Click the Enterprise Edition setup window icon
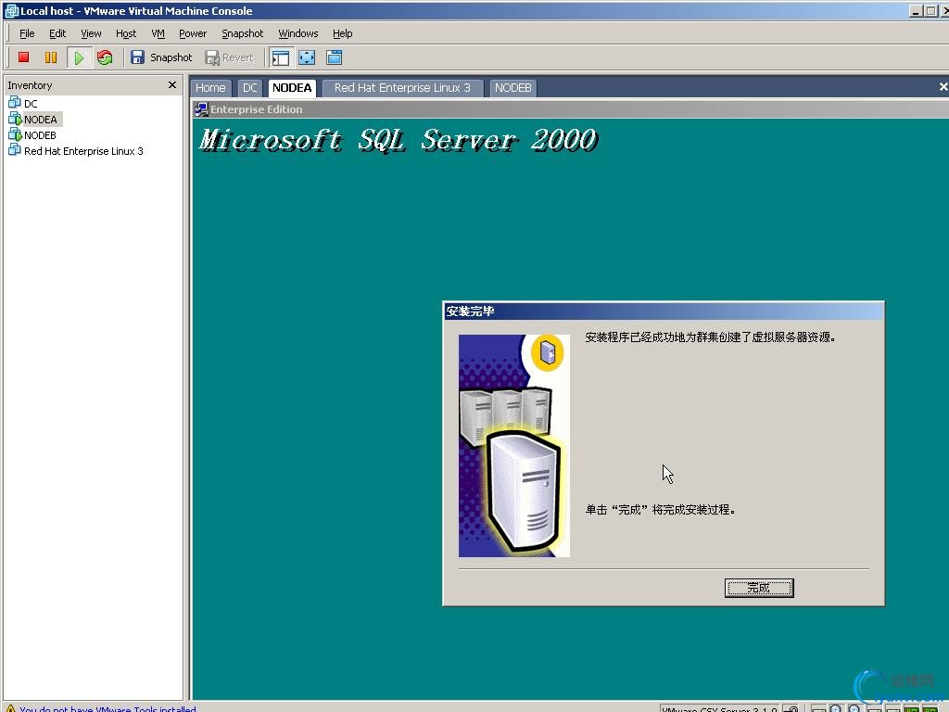Viewport: 949px width, 712px height. [201, 109]
